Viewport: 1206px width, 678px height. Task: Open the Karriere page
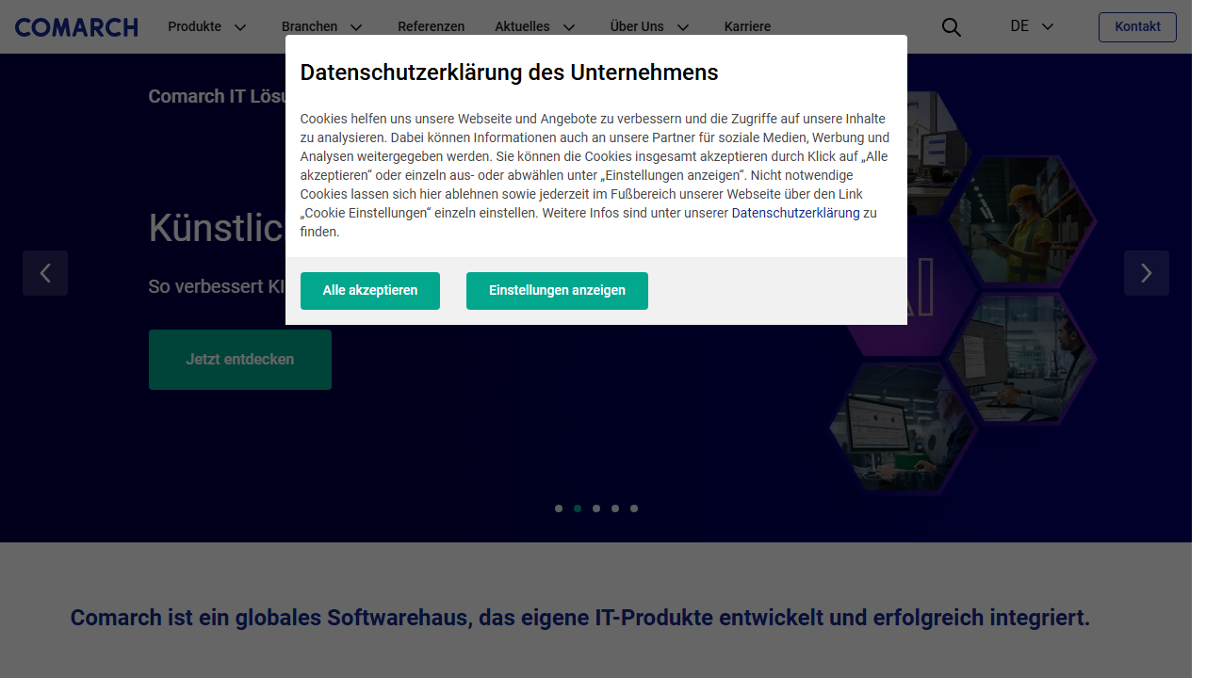[747, 26]
